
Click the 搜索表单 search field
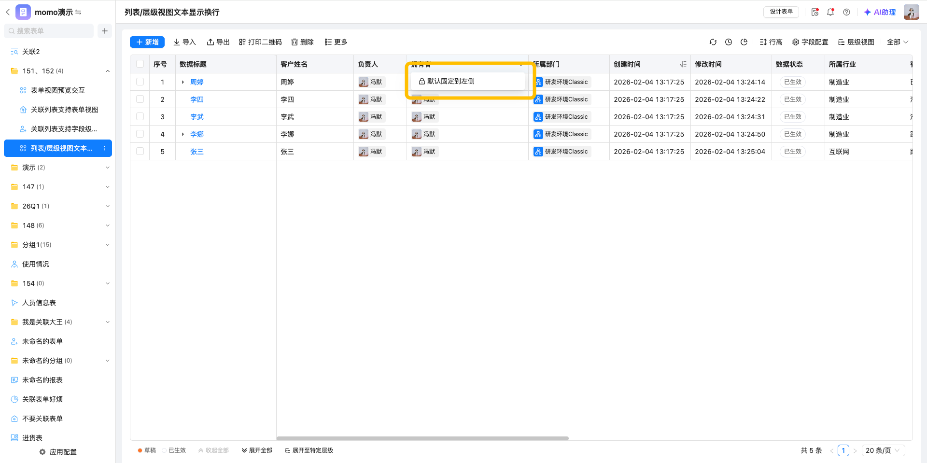tap(49, 31)
